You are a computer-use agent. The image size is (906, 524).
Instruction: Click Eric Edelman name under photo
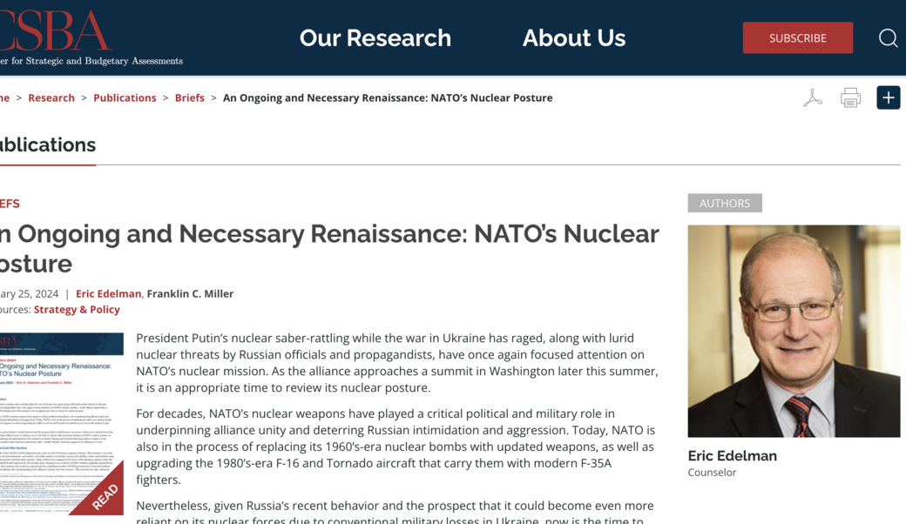(732, 455)
